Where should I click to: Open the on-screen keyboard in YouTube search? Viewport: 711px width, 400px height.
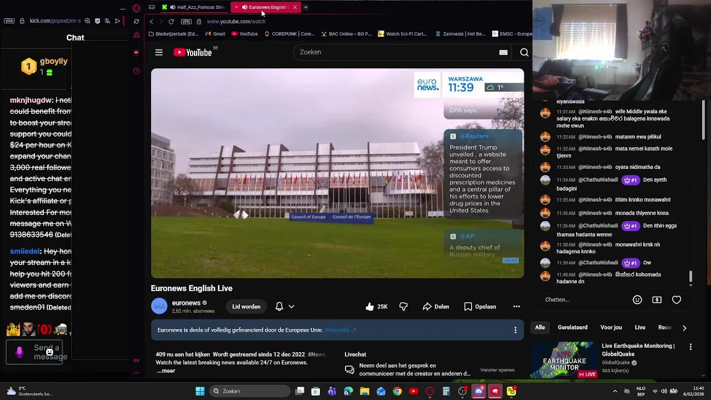tap(503, 52)
